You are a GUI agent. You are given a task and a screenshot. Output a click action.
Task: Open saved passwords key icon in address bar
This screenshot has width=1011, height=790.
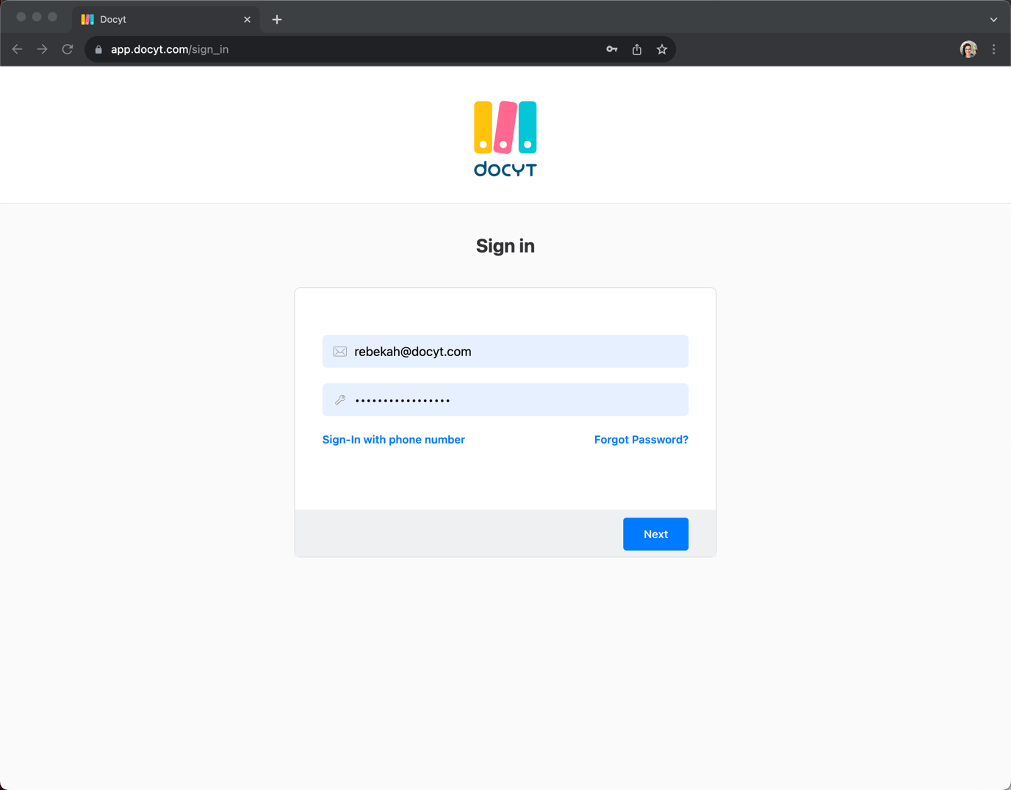(x=611, y=49)
